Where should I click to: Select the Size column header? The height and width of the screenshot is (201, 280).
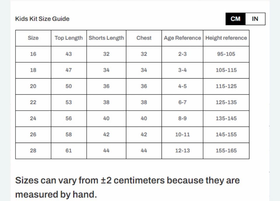point(33,38)
